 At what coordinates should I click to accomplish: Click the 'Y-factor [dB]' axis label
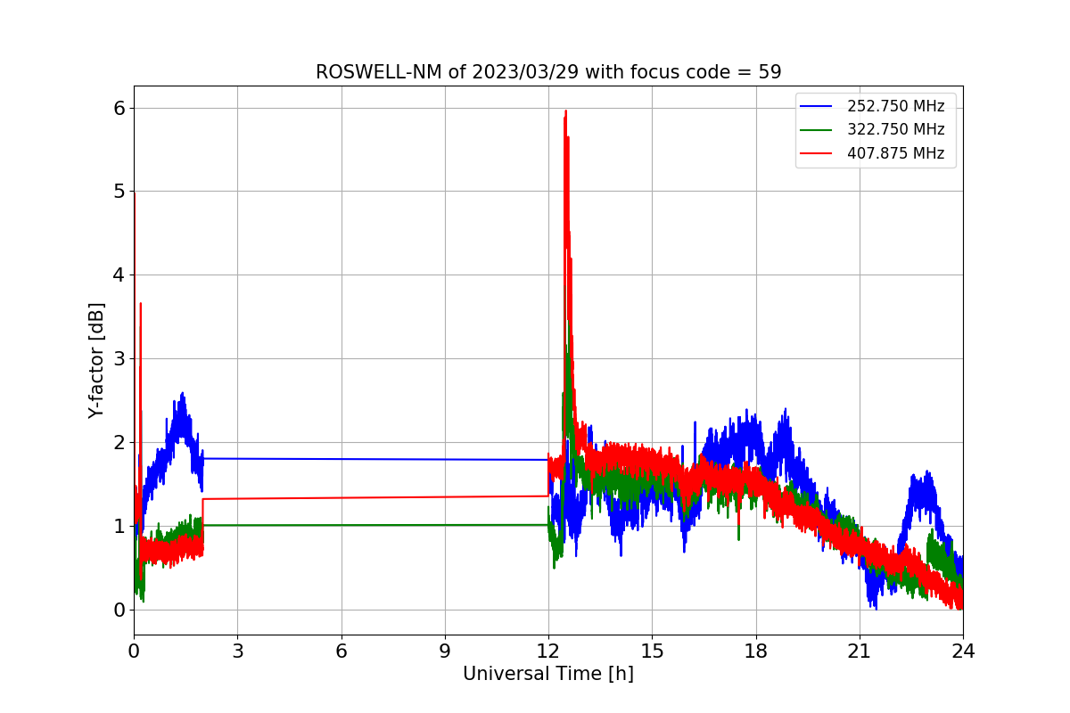96,360
